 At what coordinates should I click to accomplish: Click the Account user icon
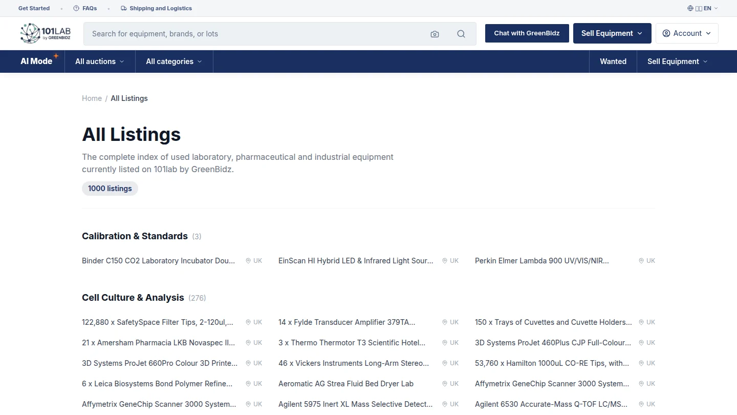pos(666,33)
